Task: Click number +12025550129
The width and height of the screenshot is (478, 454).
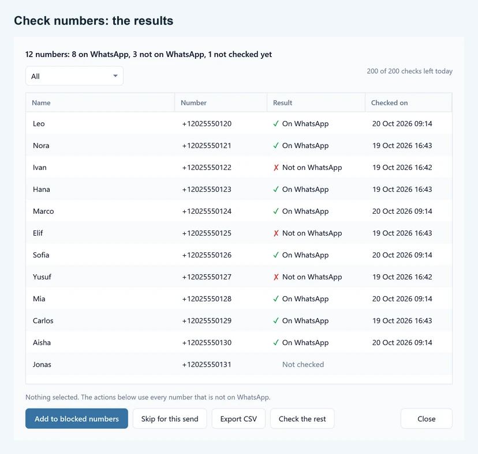Action: [207, 321]
